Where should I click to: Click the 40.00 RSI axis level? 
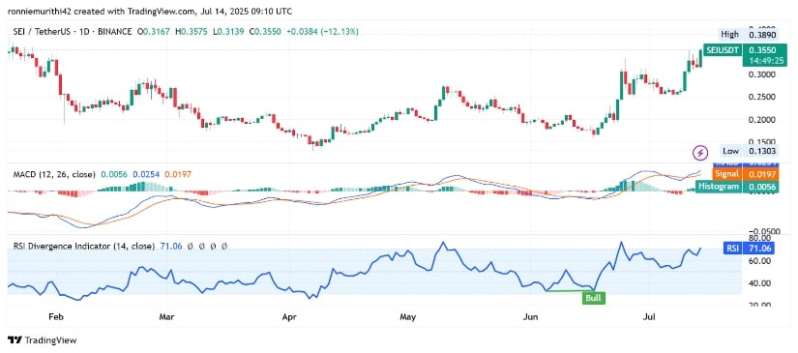tap(758, 283)
